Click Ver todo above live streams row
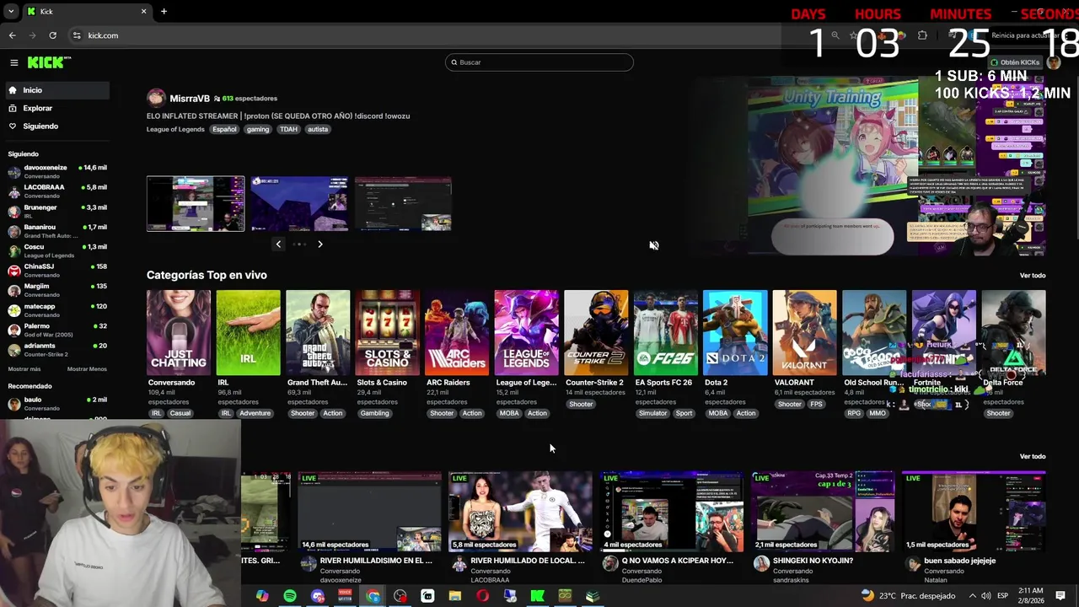 (x=1033, y=456)
